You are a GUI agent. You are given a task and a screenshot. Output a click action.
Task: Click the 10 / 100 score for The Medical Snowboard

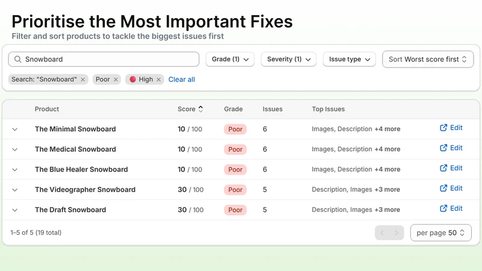pyautogui.click(x=190, y=149)
